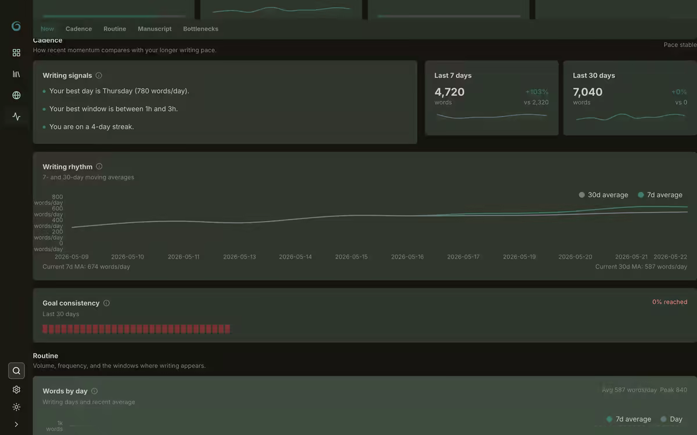Image resolution: width=697 pixels, height=435 pixels.
Task: Show info icon next to Goal consistency
Action: (106, 303)
